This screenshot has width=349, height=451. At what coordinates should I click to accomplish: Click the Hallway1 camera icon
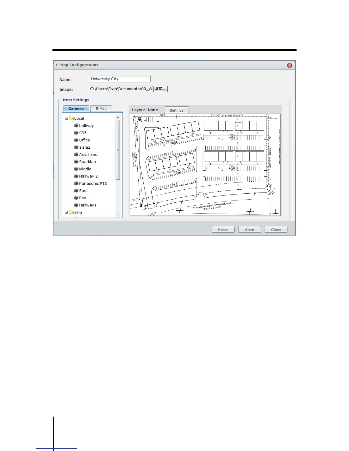click(76, 205)
